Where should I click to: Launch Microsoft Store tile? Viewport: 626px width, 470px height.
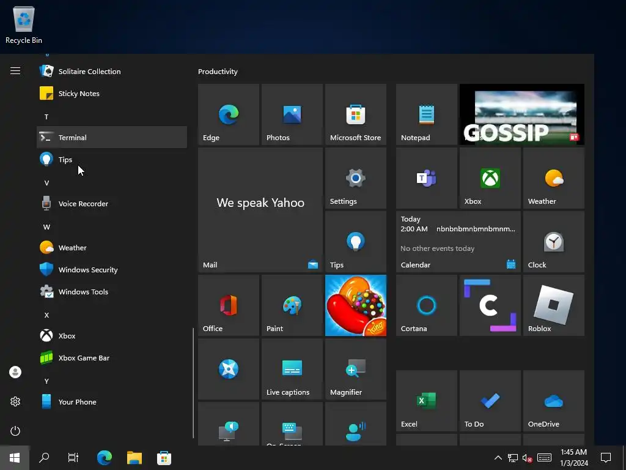click(x=356, y=114)
